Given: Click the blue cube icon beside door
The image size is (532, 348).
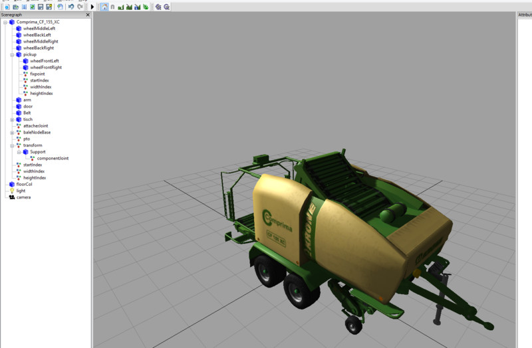Looking at the screenshot, I should point(19,106).
